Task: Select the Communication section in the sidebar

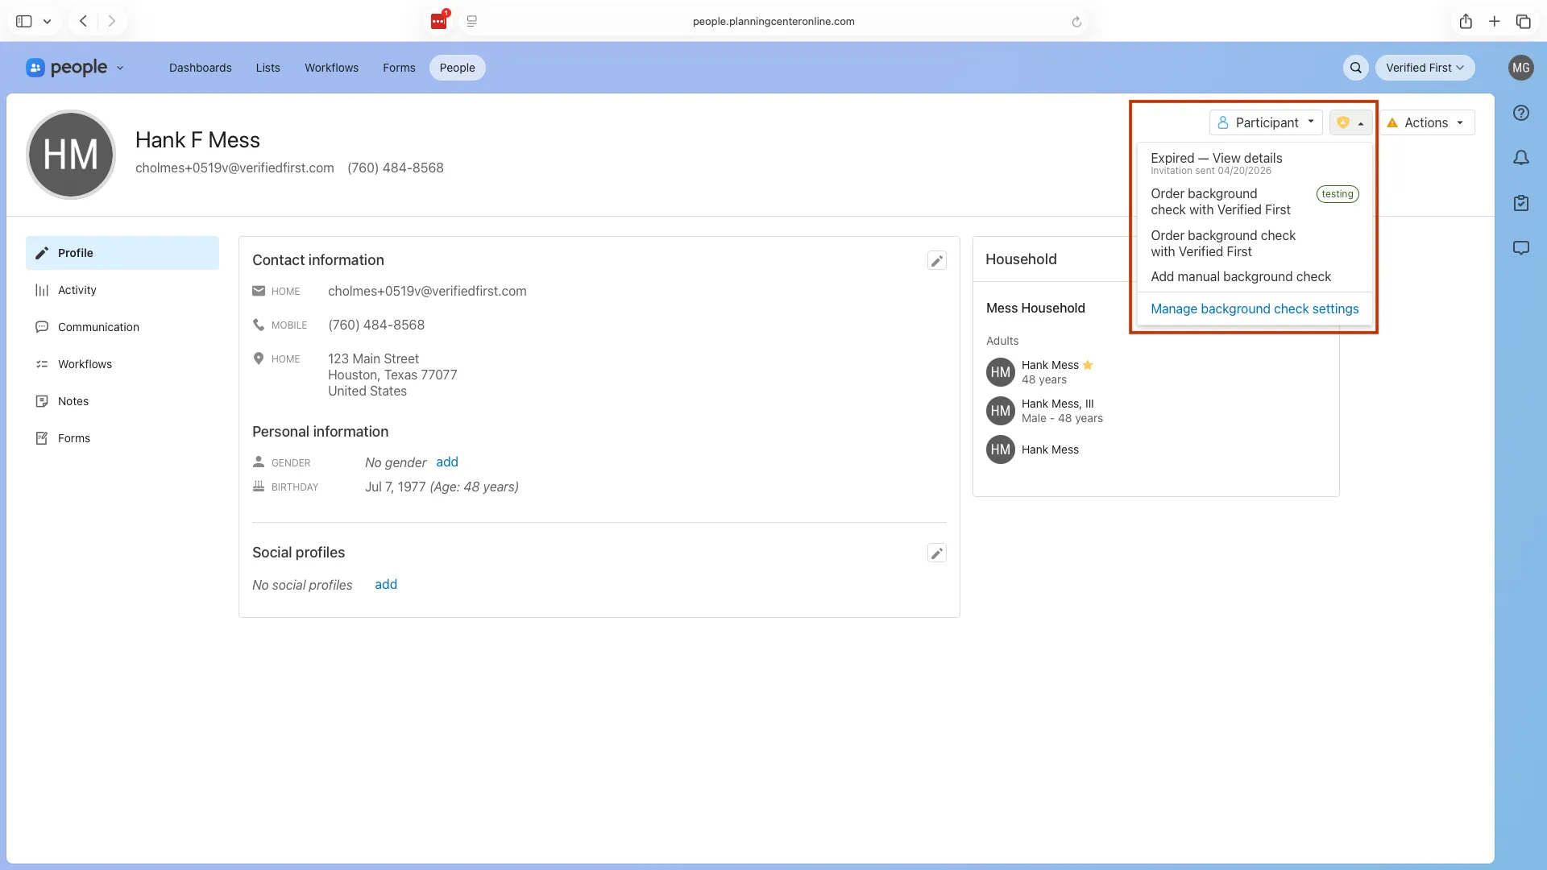Action: point(97,327)
